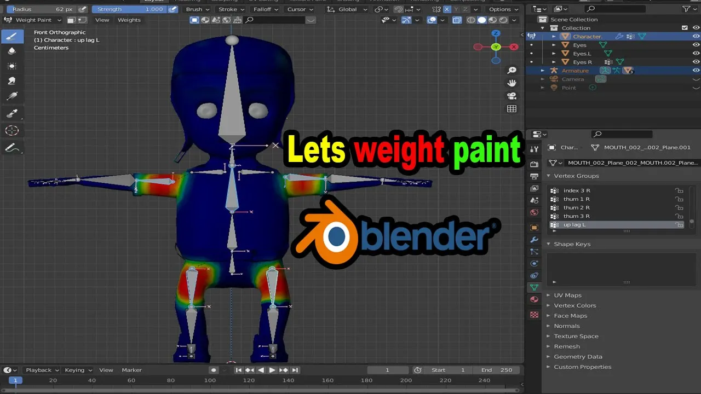The height and width of the screenshot is (394, 701).
Task: Open the Object properties tab
Action: (x=535, y=227)
